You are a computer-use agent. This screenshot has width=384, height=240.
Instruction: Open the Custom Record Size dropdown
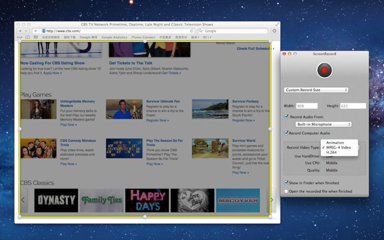(316, 90)
